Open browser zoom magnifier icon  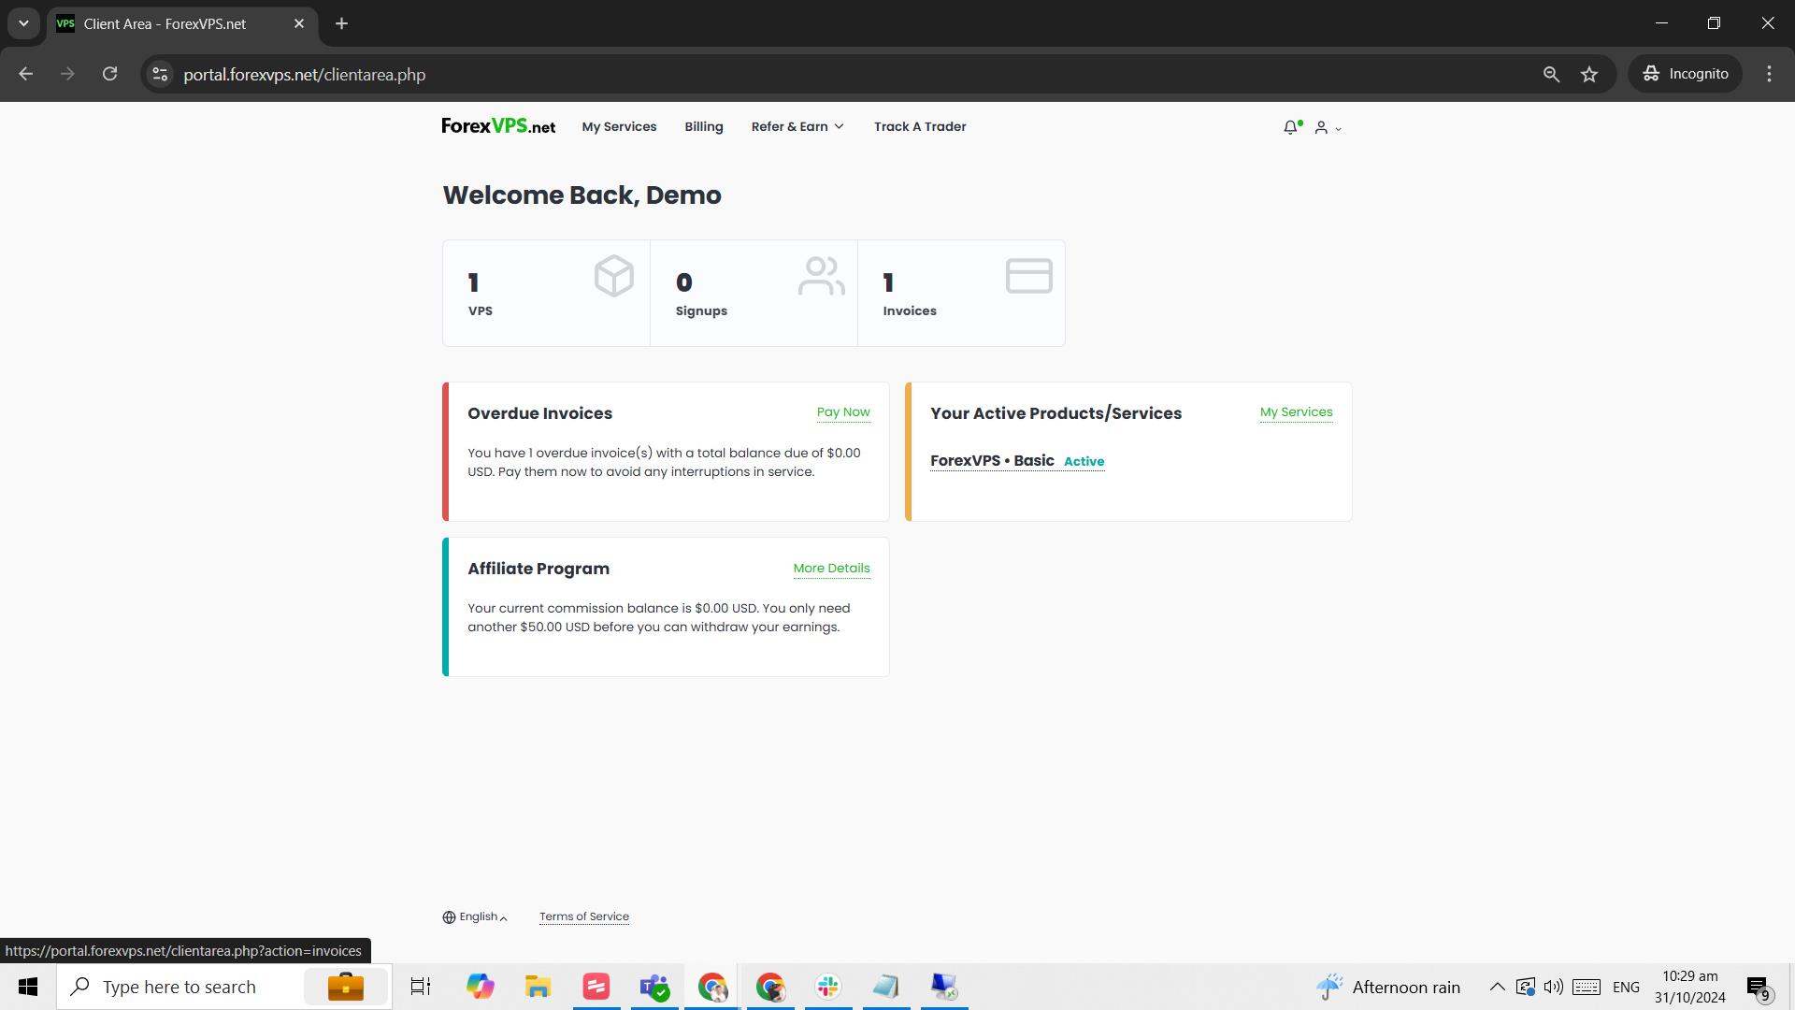(1551, 74)
